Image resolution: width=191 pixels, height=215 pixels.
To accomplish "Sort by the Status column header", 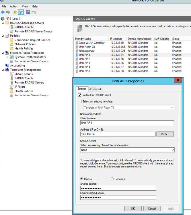I will 181,39.
